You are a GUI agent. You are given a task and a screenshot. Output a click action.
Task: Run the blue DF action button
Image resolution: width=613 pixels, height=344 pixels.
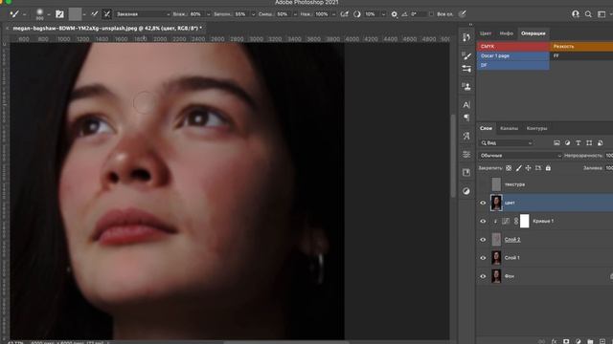513,65
